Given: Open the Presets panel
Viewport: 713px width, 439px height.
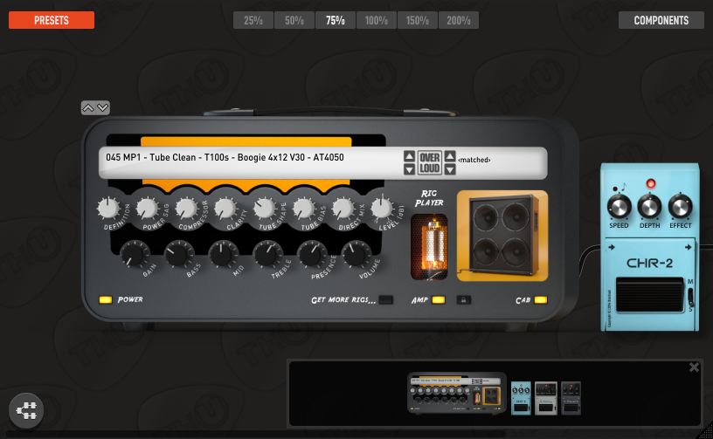Looking at the screenshot, I should tap(52, 20).
